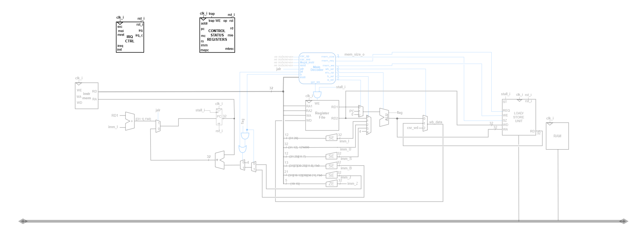Image resolution: width=640 pixels, height=233 pixels.
Task: Select the adder fed by RD1 and imm_I
Action: click(x=130, y=121)
